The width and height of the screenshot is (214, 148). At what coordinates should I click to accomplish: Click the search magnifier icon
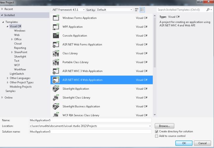[x=208, y=9]
